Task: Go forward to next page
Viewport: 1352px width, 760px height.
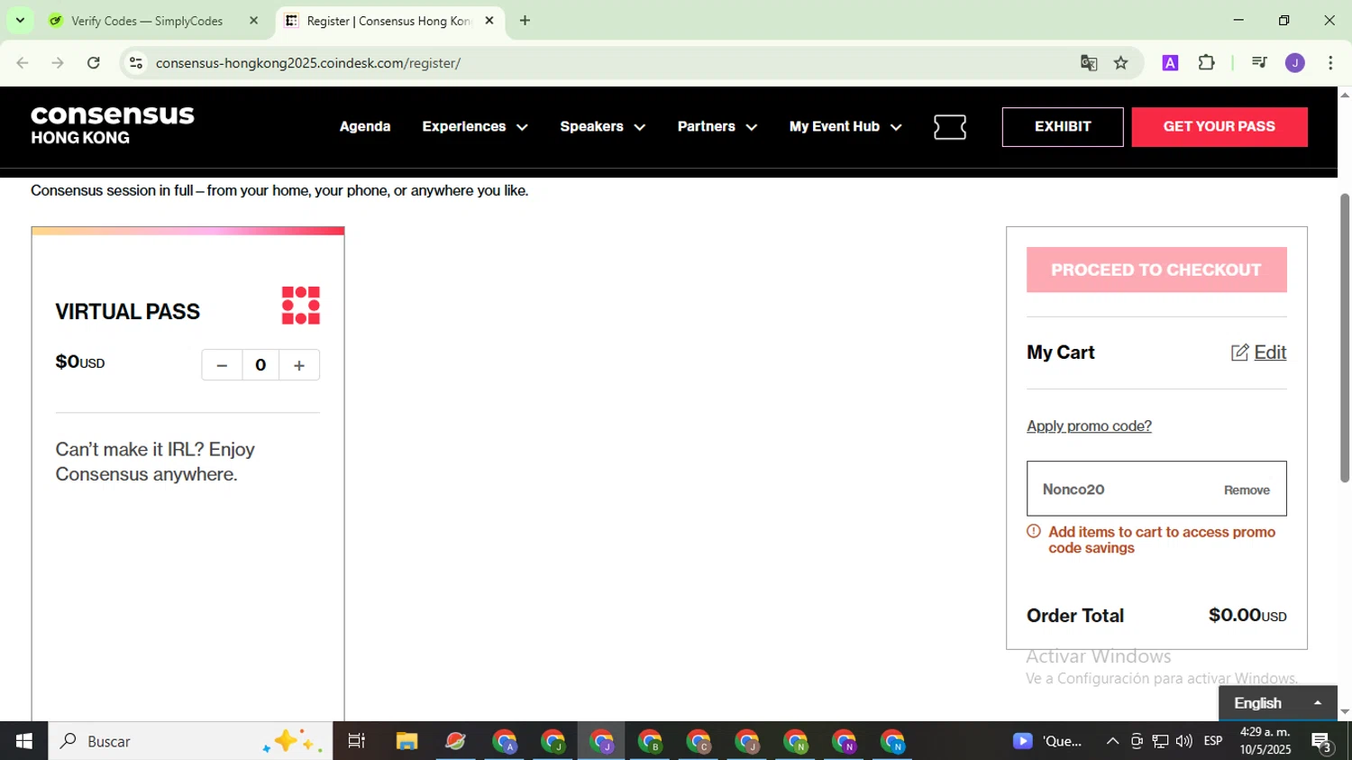Action: point(58,63)
